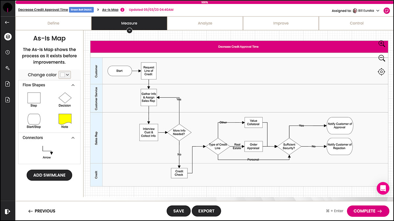Screen dimensions: 394x221
Task: Click the zoom out magnifier icon
Action: coord(382,58)
